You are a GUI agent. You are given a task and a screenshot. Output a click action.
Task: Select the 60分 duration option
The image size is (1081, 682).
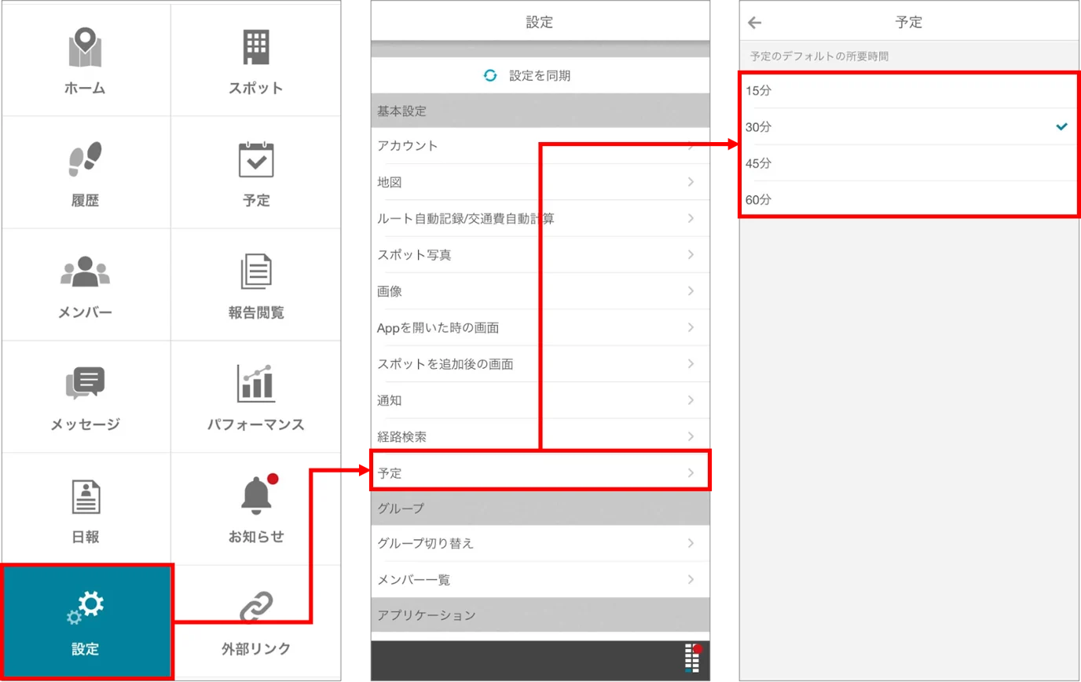[x=909, y=199]
